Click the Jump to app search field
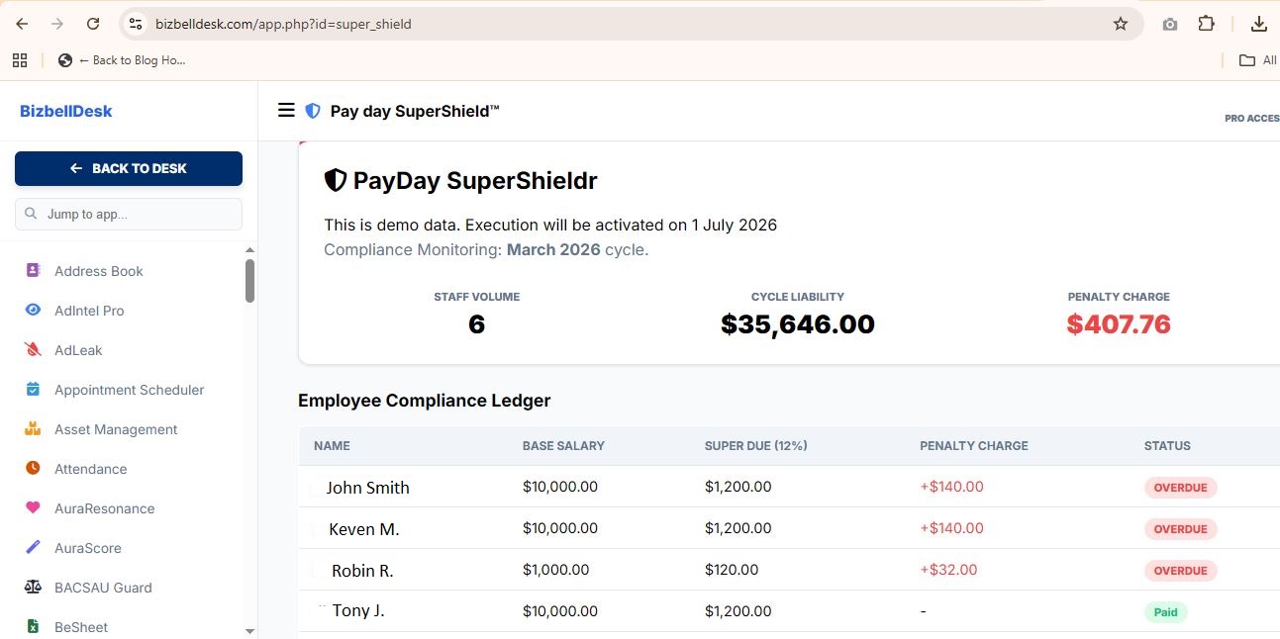The height and width of the screenshot is (639, 1280). click(x=128, y=214)
